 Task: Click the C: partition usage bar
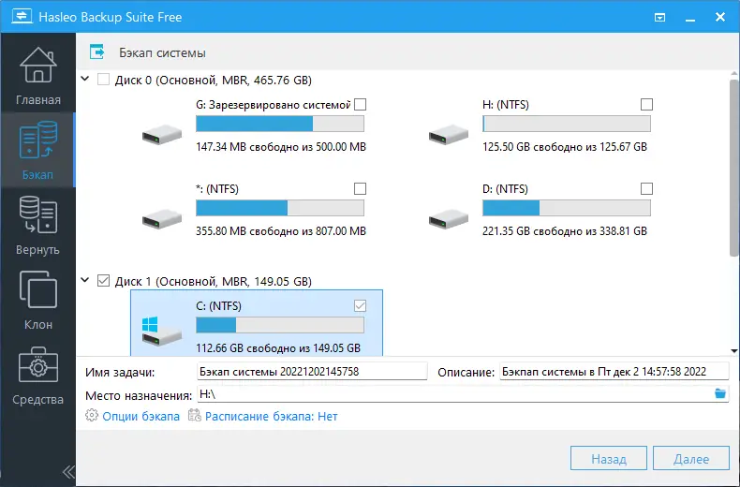click(280, 325)
